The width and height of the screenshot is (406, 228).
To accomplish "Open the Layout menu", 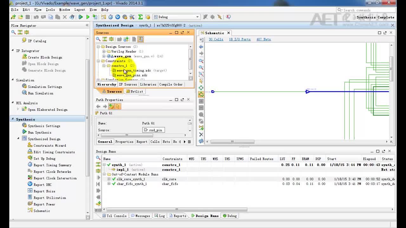I will pyautogui.click(x=80, y=10).
